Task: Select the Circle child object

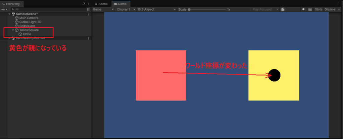Action: [27, 34]
